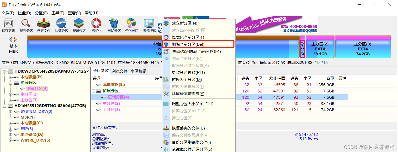This screenshot has height=152, width=398.
Task: Select 主分区(3) EXT4 74.2GB disk map block
Action: click(363, 47)
